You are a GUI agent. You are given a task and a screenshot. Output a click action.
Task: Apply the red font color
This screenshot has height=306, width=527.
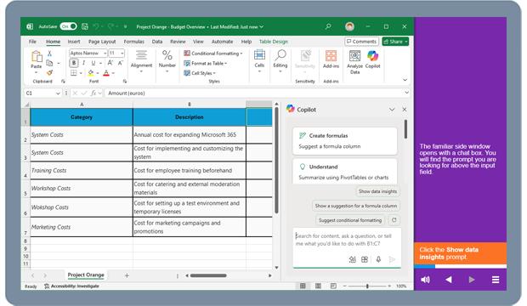click(106, 73)
